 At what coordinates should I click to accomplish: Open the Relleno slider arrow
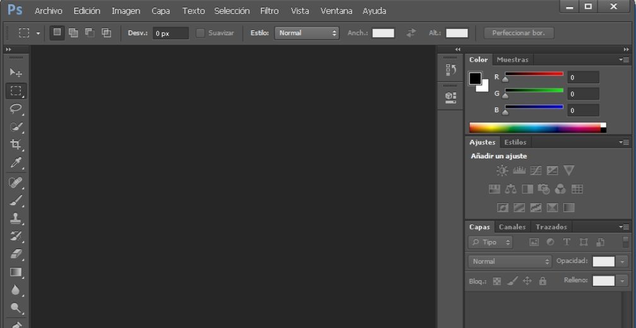623,281
